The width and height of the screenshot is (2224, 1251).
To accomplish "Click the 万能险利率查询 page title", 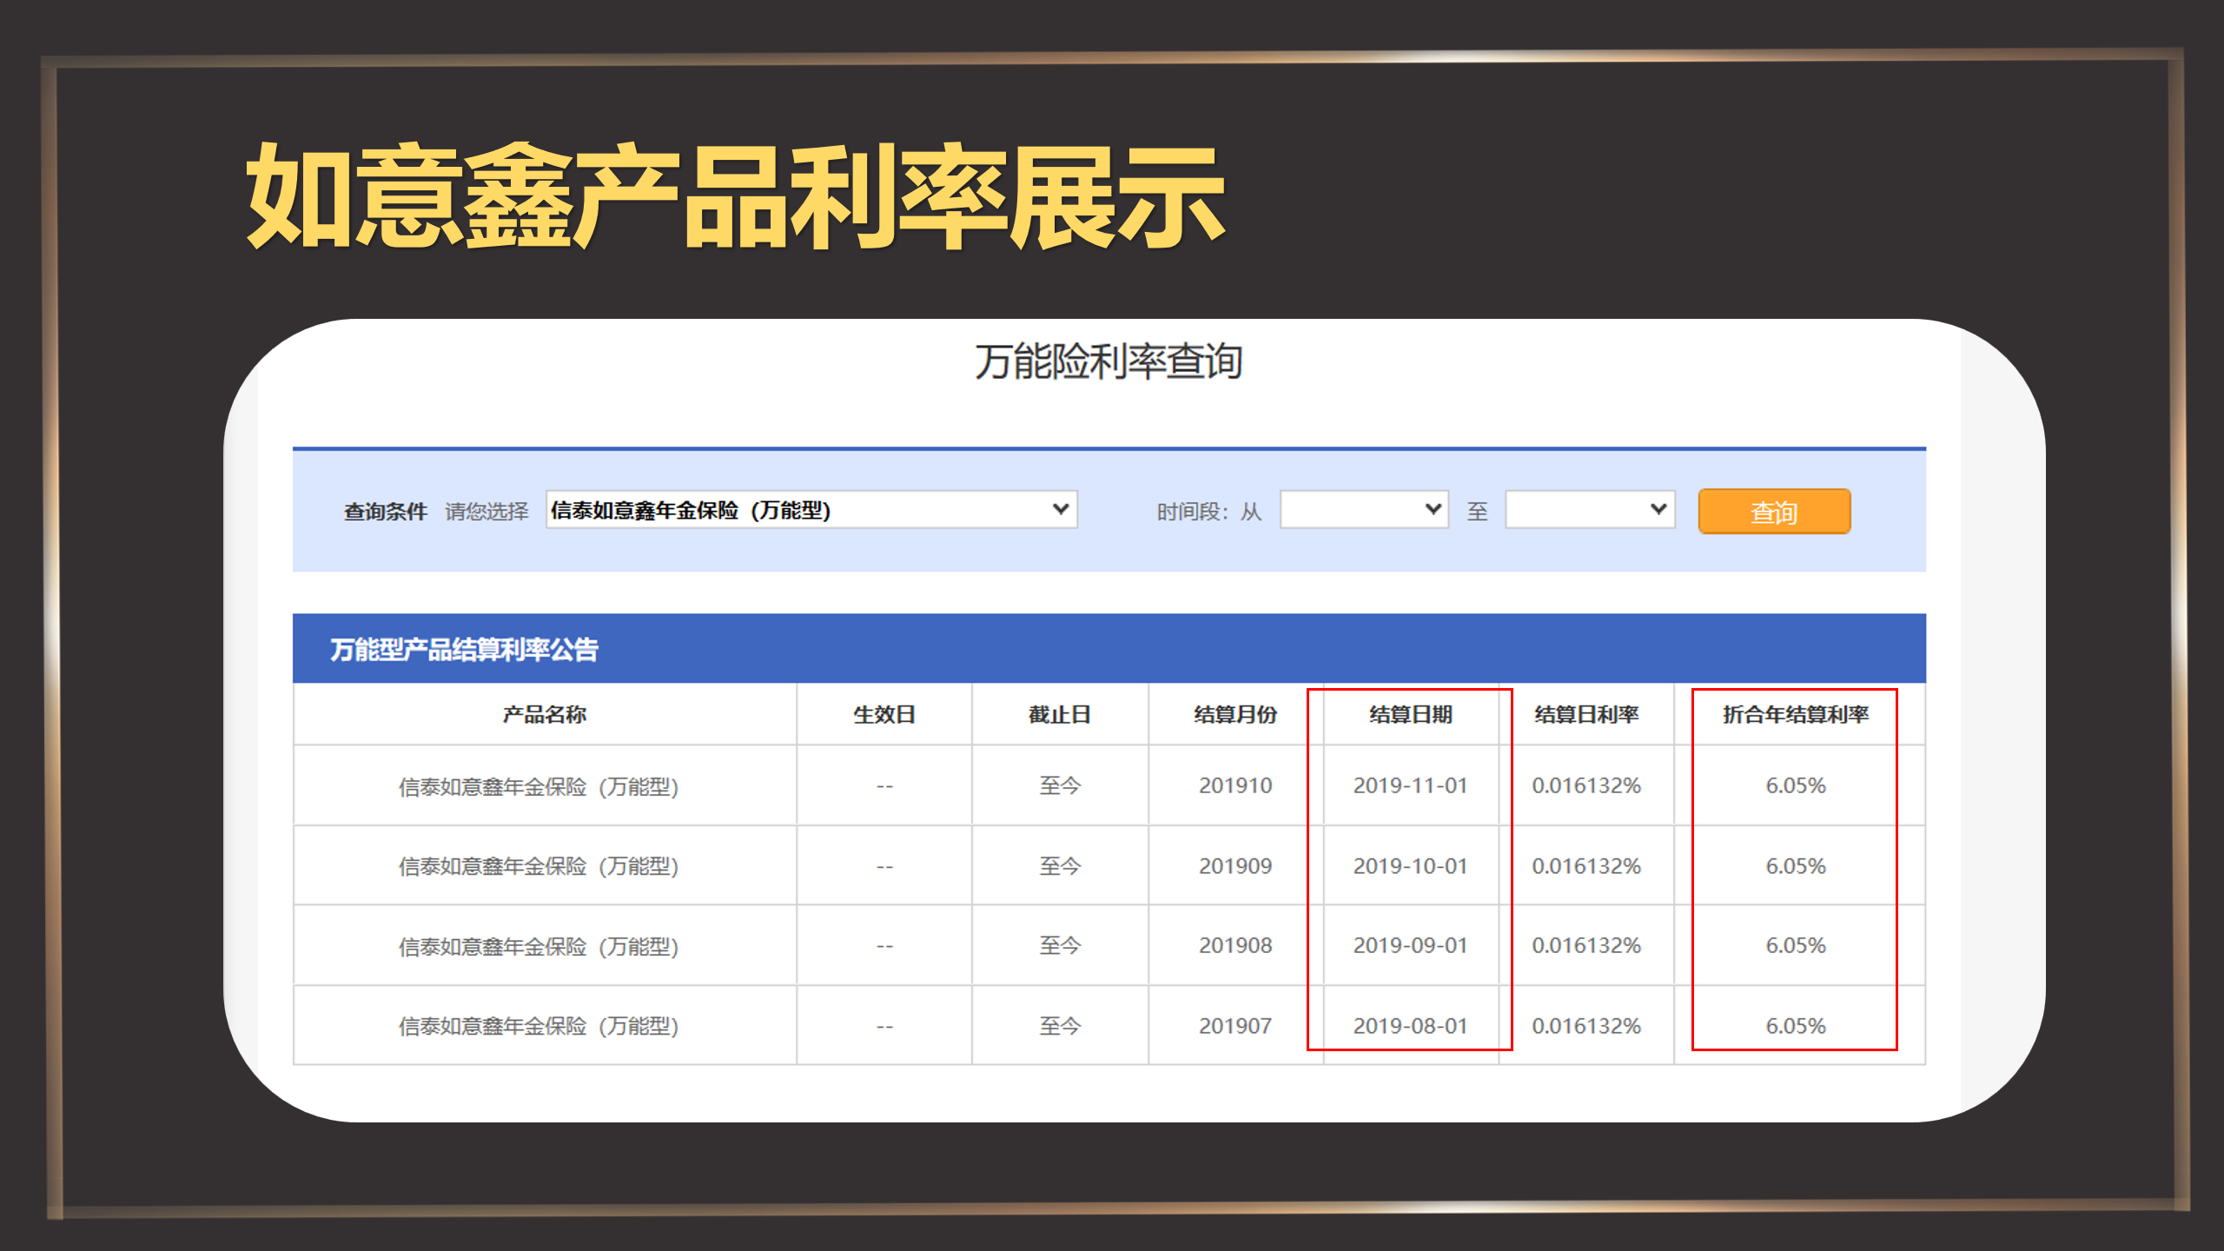I will click(x=1108, y=361).
